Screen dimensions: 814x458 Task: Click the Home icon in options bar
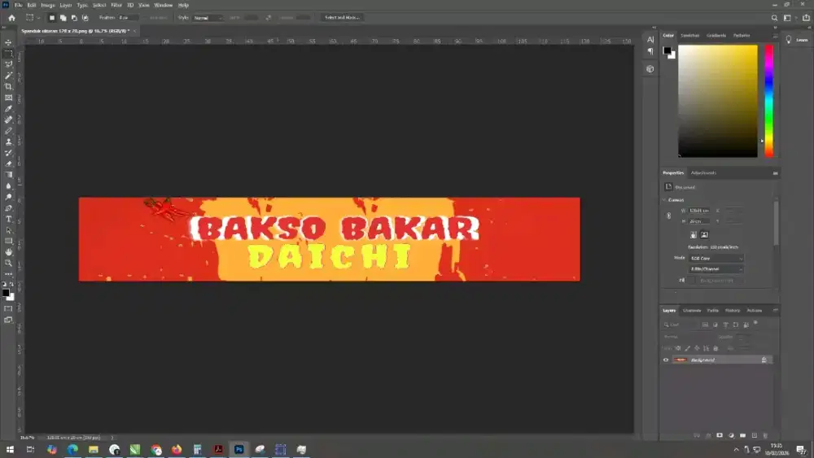point(11,18)
